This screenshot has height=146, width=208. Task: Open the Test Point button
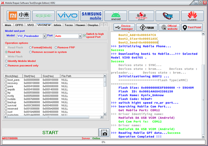[x=192, y=27]
